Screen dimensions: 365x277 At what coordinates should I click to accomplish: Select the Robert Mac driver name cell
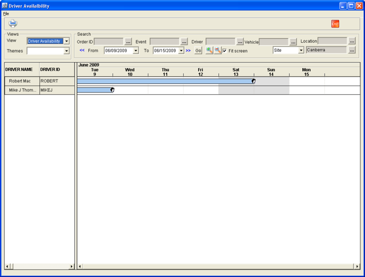click(22, 81)
